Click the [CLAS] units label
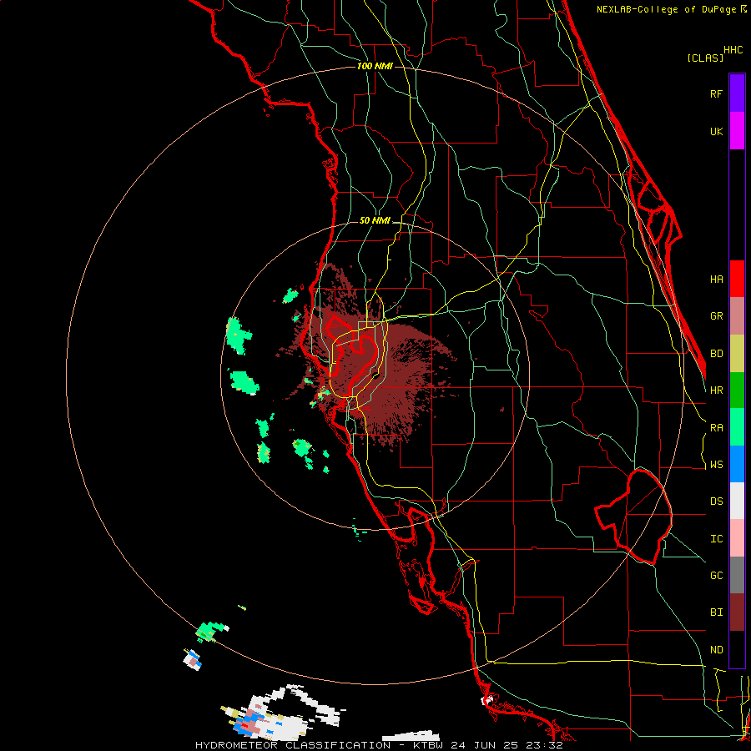This screenshot has width=751, height=751. (x=705, y=58)
